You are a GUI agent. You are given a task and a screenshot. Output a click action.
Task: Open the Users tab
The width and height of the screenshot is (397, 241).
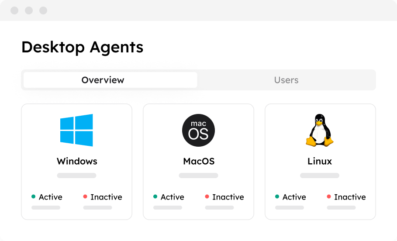point(286,80)
